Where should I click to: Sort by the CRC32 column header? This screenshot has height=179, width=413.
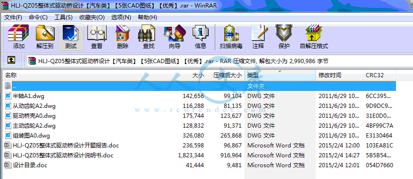[379, 75]
